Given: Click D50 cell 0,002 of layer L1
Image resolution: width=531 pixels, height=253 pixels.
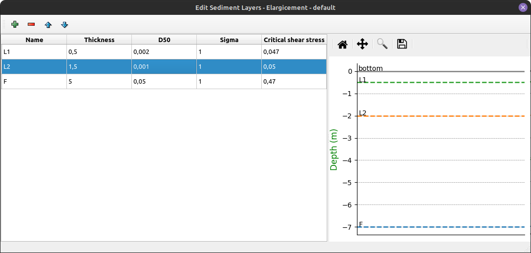Looking at the screenshot, I should 164,51.
